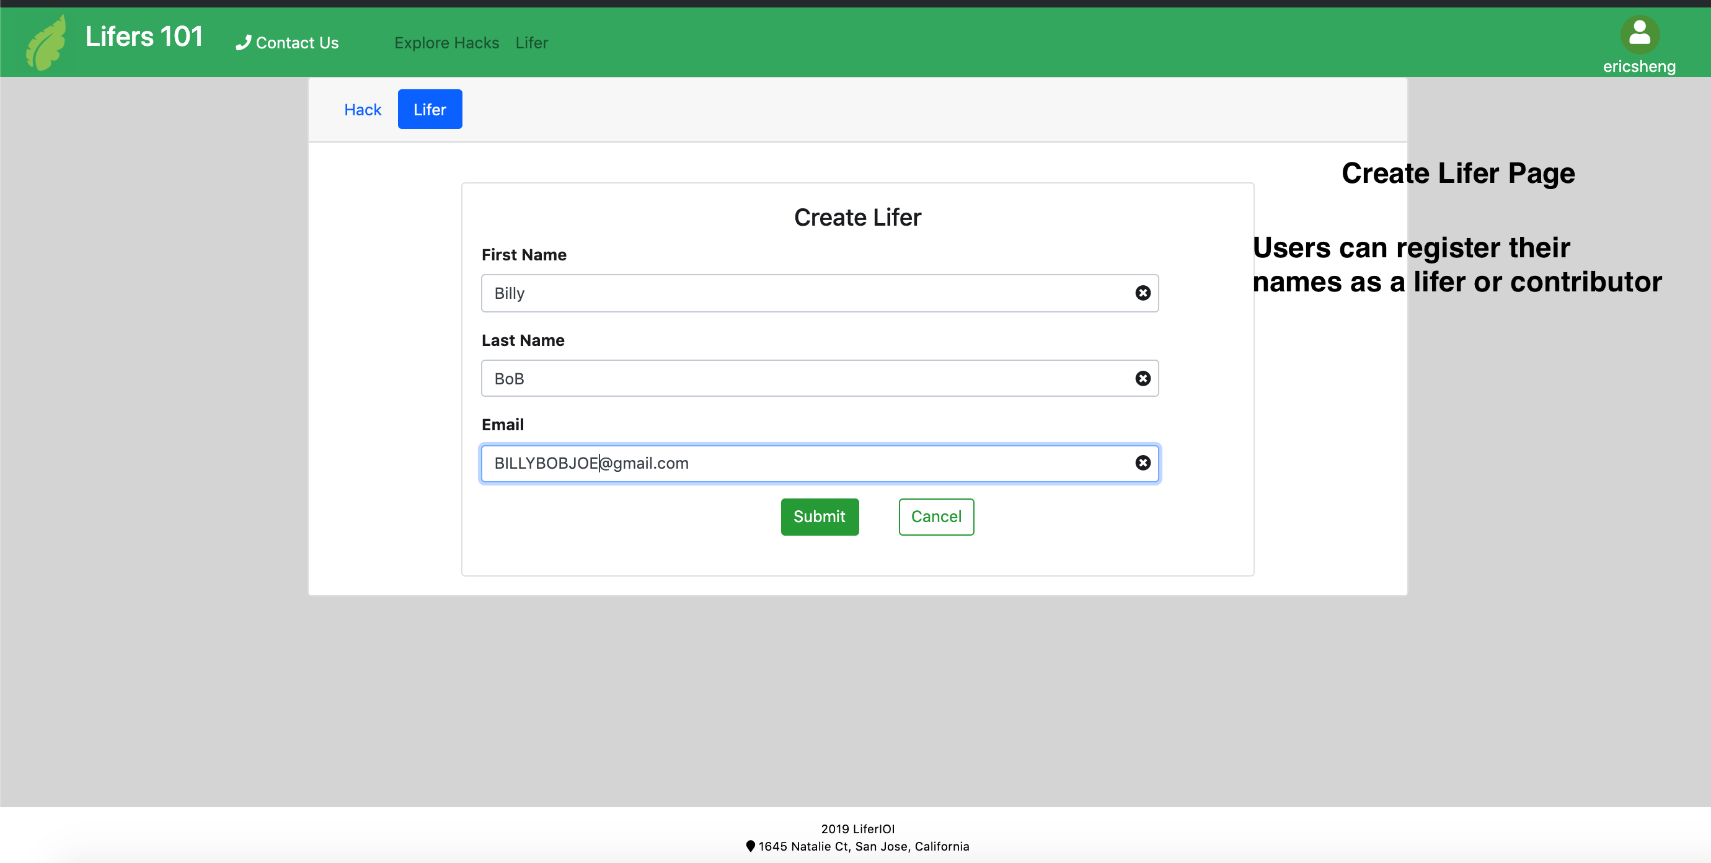The image size is (1711, 863).
Task: Open the Contact Us link
Action: tap(296, 43)
